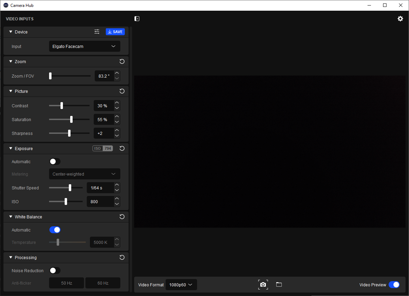The height and width of the screenshot is (296, 409).
Task: Enable Automatic exposure toggle
Action: [x=55, y=162]
